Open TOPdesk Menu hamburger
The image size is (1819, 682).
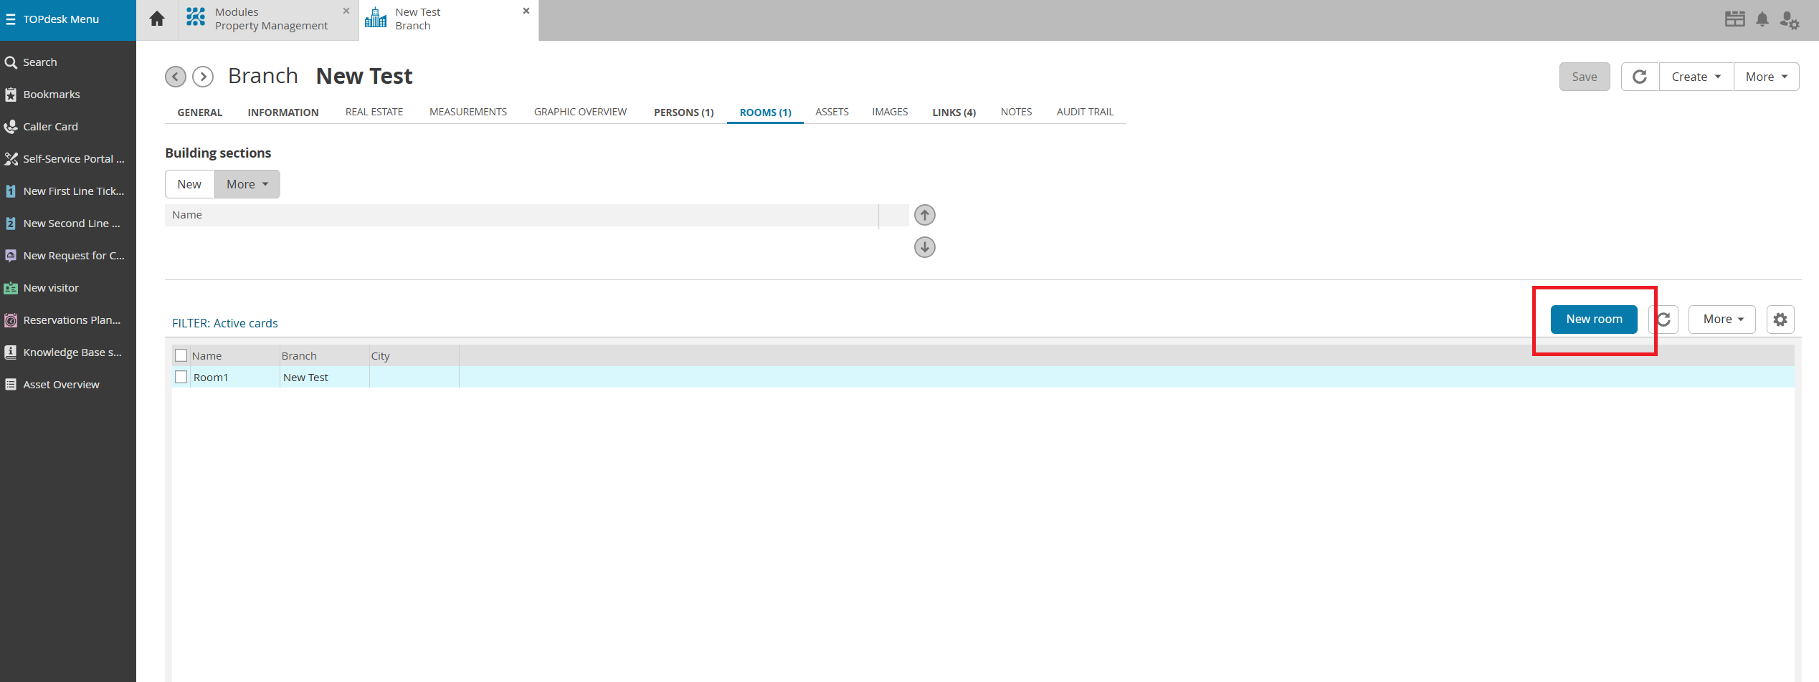[11, 19]
